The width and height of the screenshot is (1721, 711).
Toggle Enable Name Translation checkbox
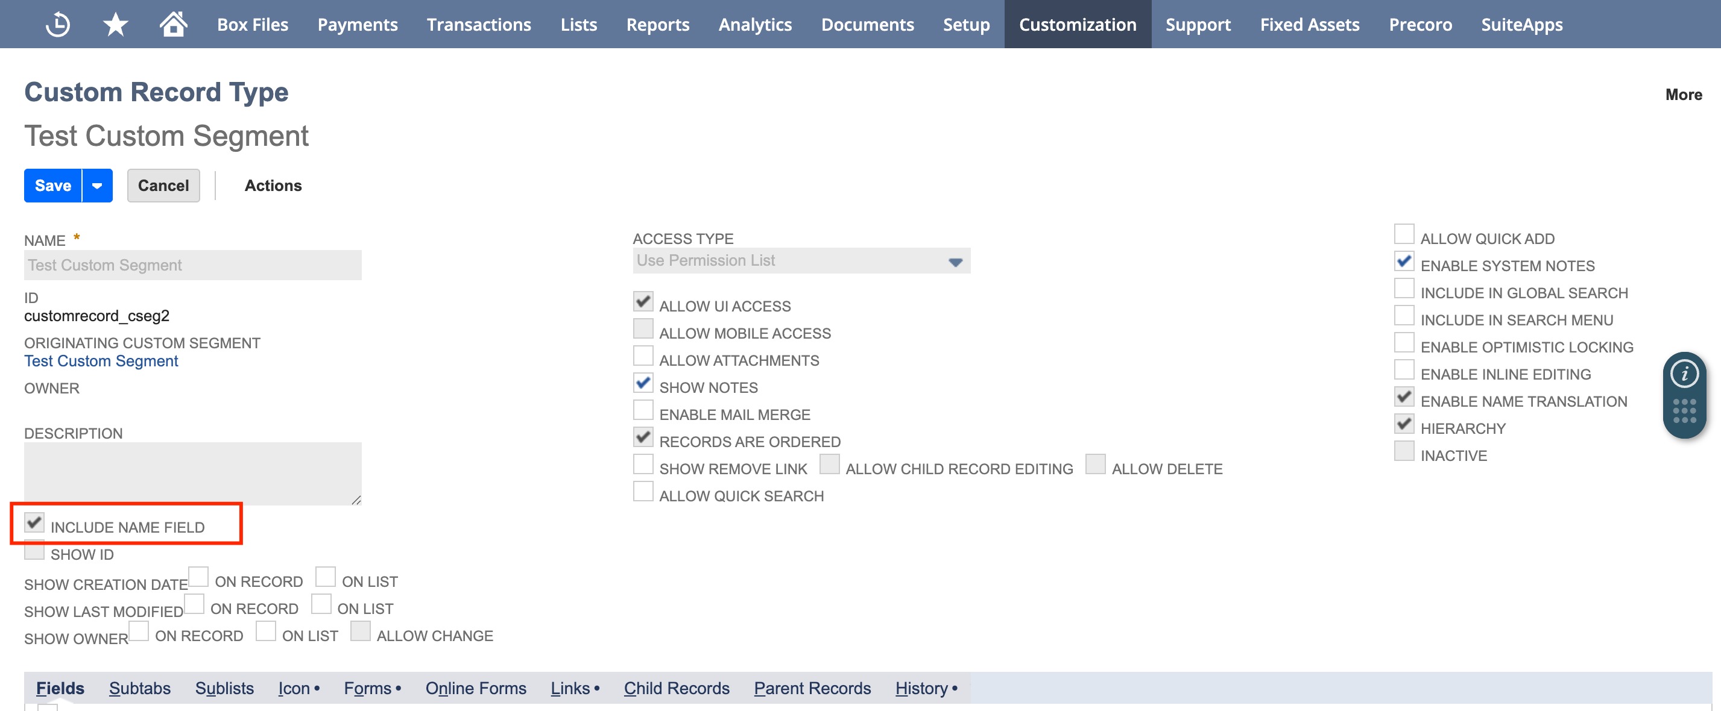coord(1404,396)
